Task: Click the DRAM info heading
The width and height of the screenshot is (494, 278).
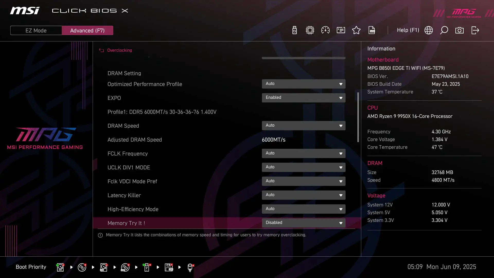Action: (x=375, y=163)
